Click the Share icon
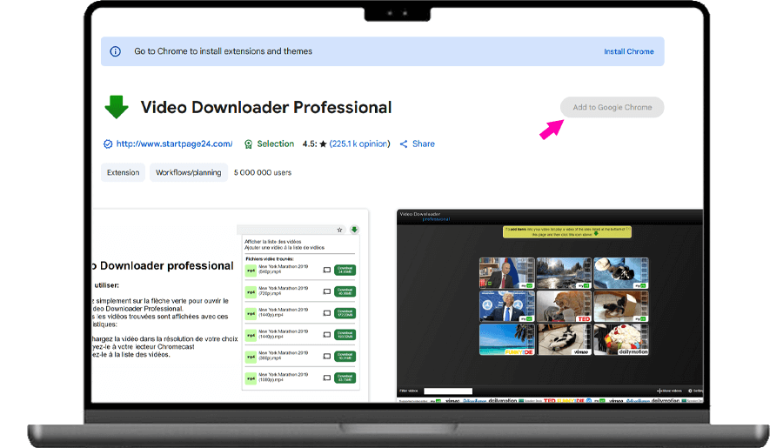The height and width of the screenshot is (448, 783). (404, 144)
